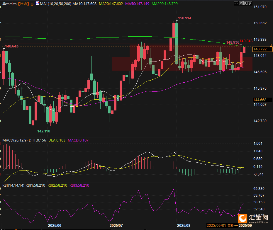Open the MACD(26,12,9) indicator parameters
The image size is (273, 230).
15,140
